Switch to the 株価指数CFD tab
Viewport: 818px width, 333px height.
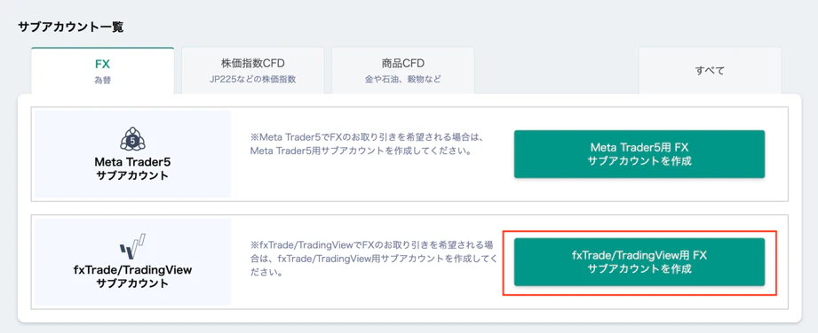(x=253, y=71)
